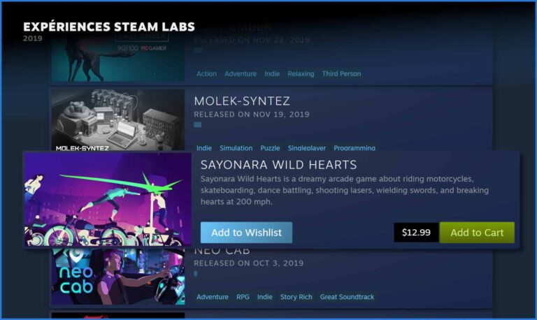Click the $12.99 price label

point(416,233)
